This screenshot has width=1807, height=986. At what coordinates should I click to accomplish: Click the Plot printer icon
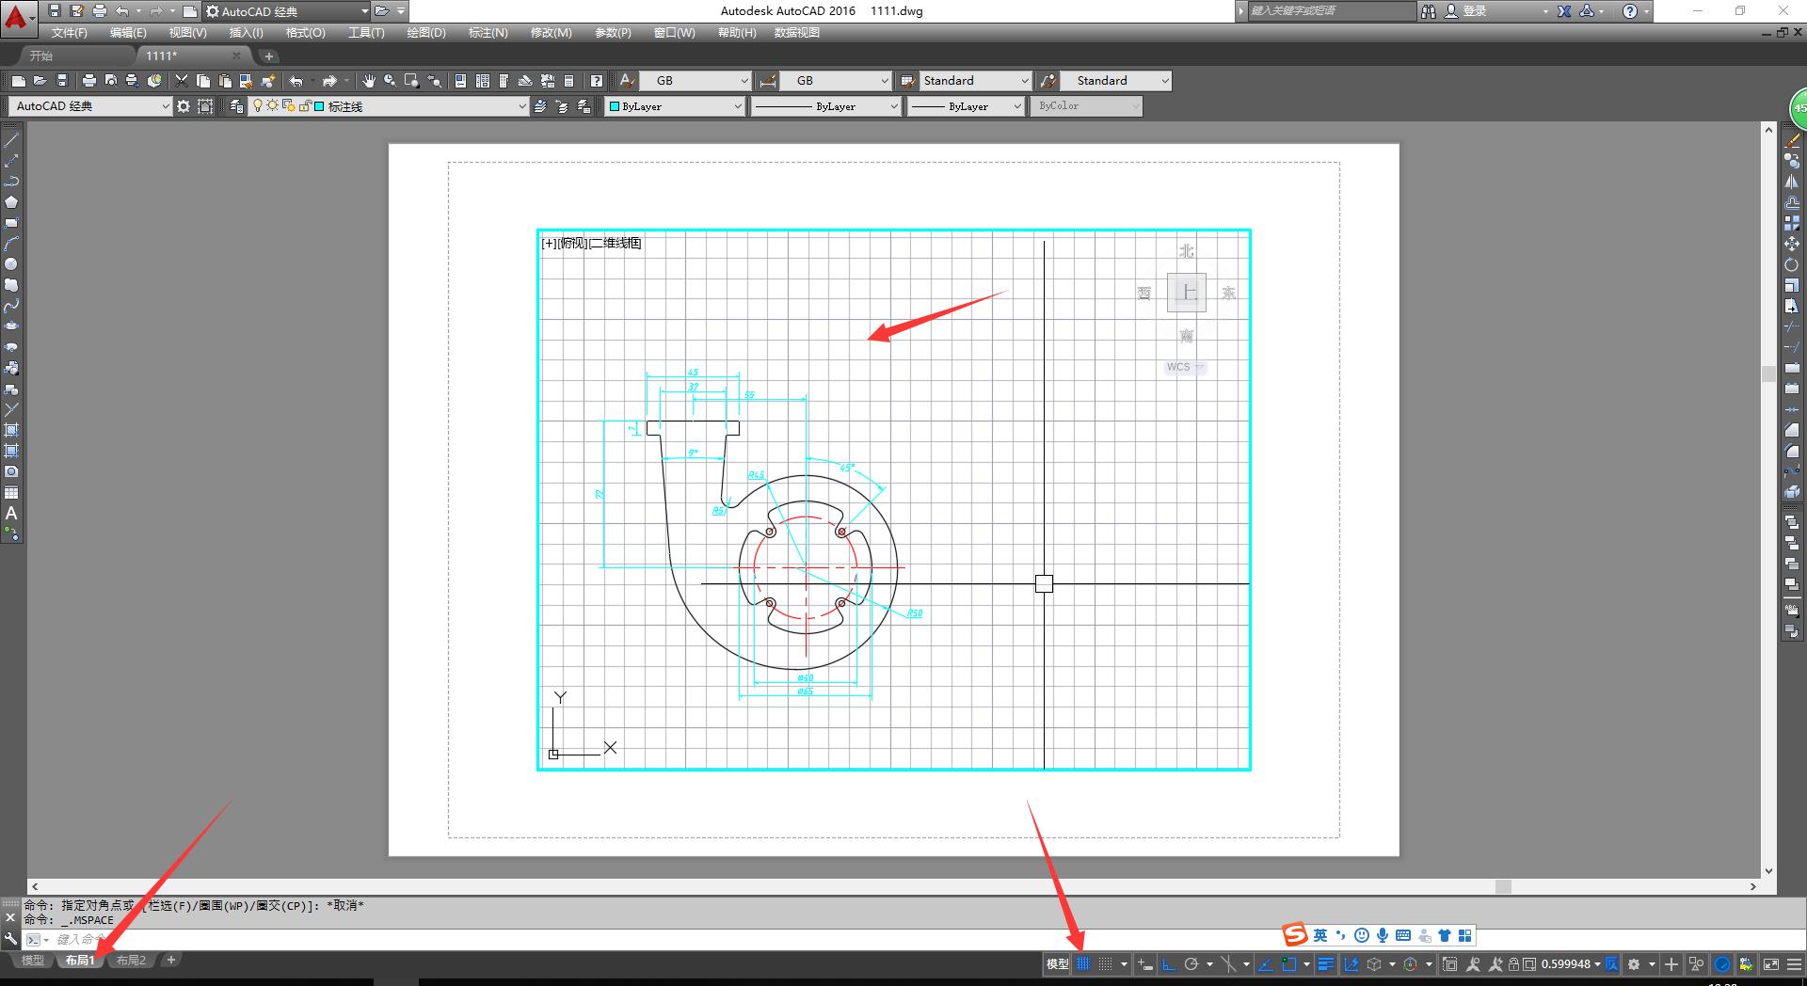click(x=89, y=81)
